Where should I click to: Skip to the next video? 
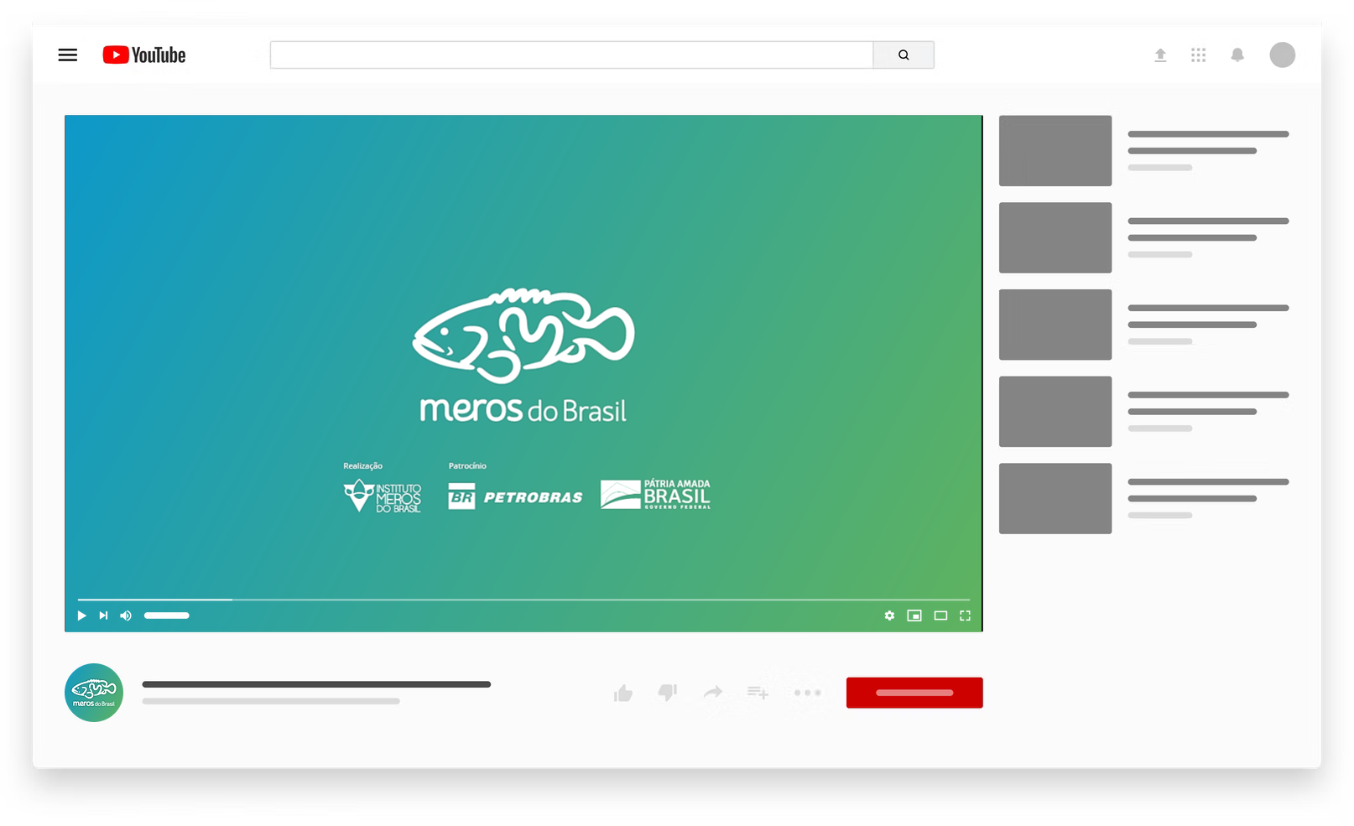click(x=103, y=616)
